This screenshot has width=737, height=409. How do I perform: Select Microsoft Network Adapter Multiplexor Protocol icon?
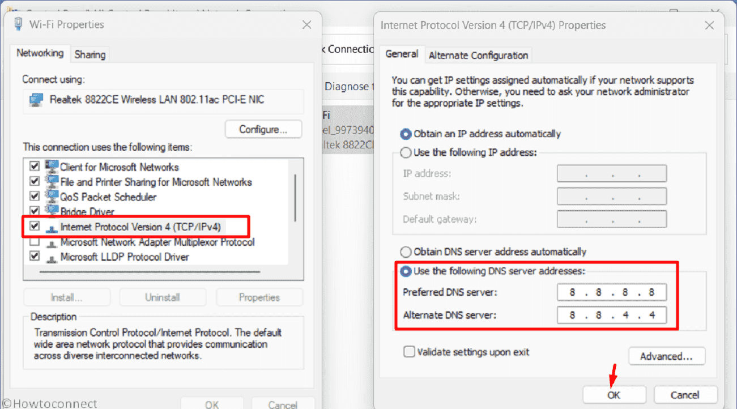pos(52,242)
